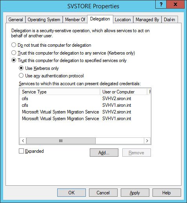Open the Managed By tab
The width and height of the screenshot is (187, 203).
point(147,20)
